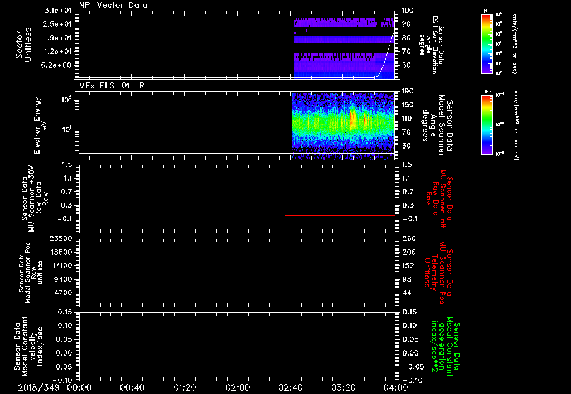Image resolution: width=571 pixels, height=394 pixels.
Task: Click the 01:20 time axis label
Action: (185, 387)
